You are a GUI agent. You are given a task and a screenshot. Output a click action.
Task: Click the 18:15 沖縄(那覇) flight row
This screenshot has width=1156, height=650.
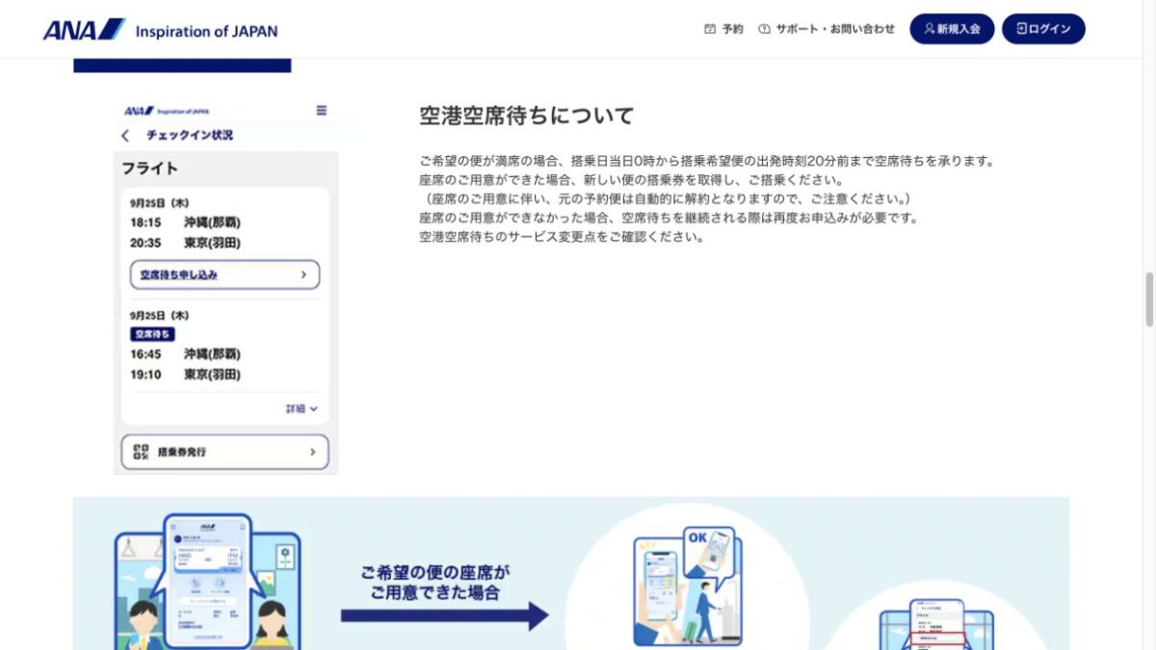tap(185, 222)
